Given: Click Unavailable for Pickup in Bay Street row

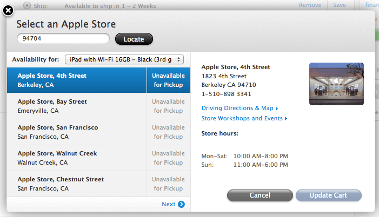Looking at the screenshot, I should [169, 106].
